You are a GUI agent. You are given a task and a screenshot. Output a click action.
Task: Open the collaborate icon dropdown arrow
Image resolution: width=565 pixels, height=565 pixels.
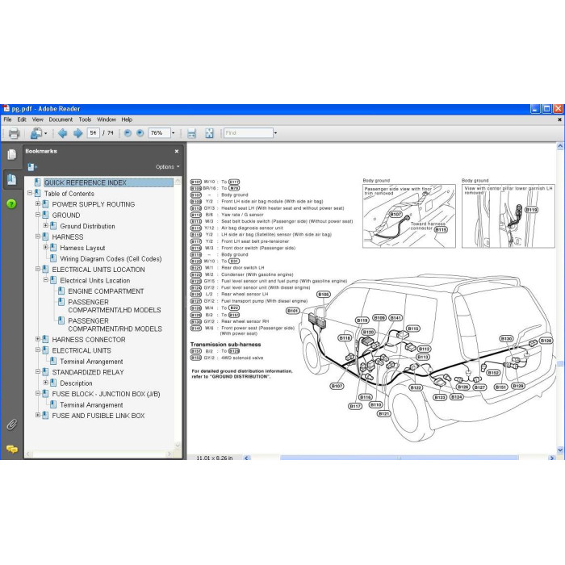click(x=45, y=133)
